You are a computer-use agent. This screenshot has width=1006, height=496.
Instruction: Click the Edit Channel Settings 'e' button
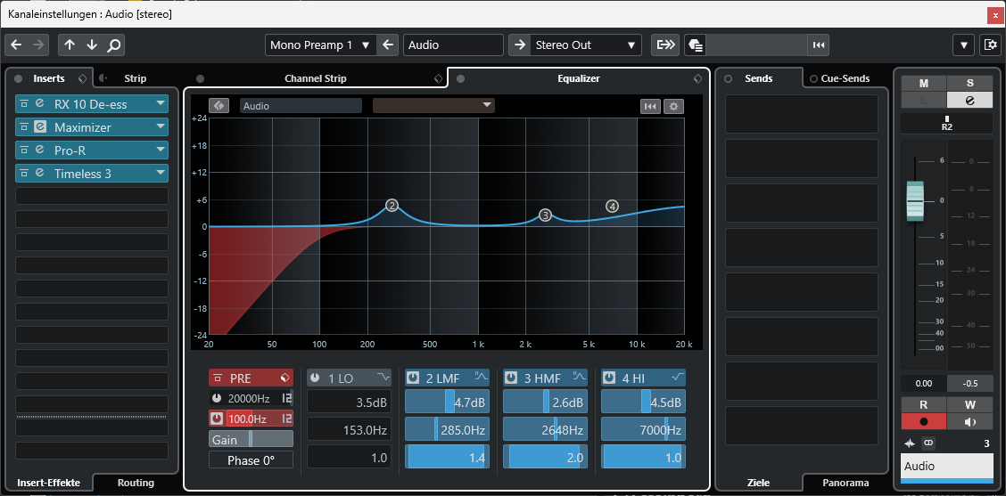click(x=970, y=100)
